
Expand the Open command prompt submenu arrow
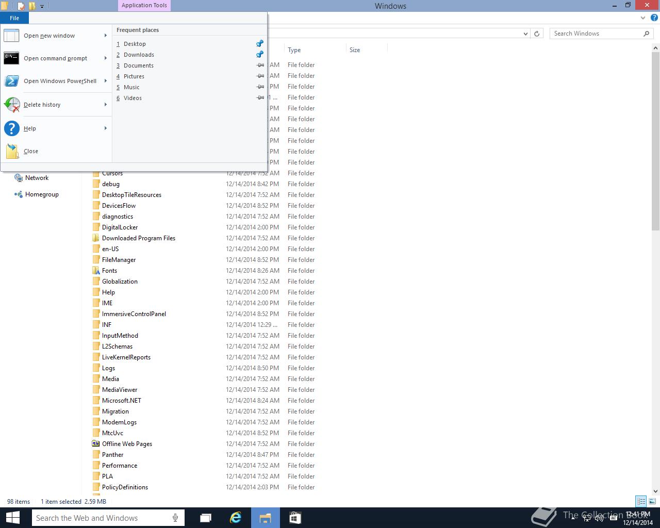[x=106, y=58]
